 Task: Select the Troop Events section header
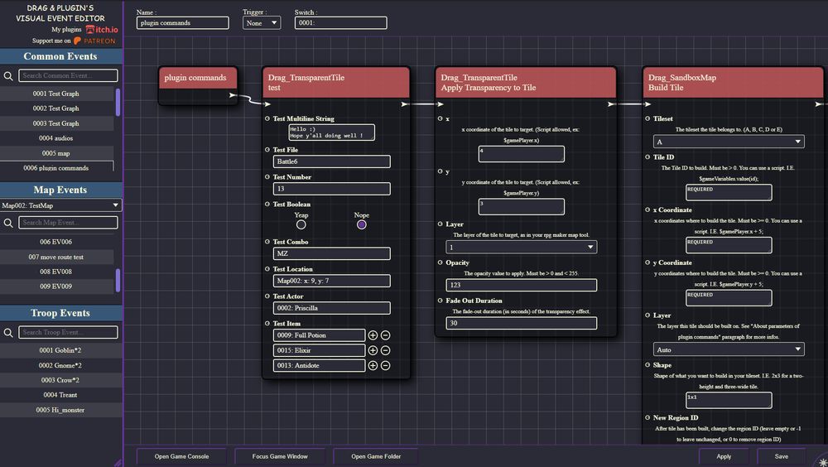(x=60, y=313)
